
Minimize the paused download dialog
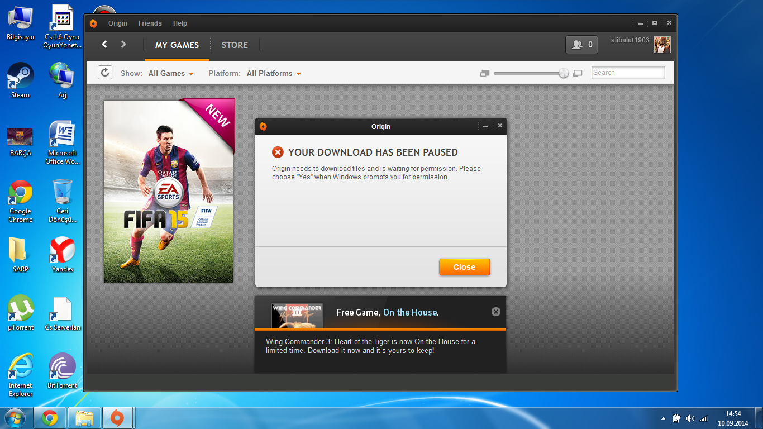click(486, 126)
